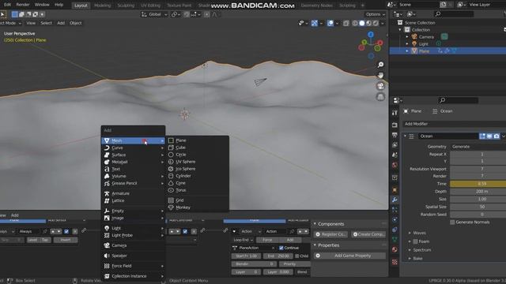Open the Global transform orientation dropdown
This screenshot has height=284, width=506.
(x=155, y=14)
